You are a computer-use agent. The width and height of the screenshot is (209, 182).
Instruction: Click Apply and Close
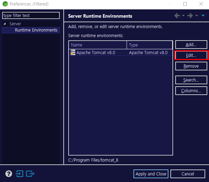click(x=151, y=174)
